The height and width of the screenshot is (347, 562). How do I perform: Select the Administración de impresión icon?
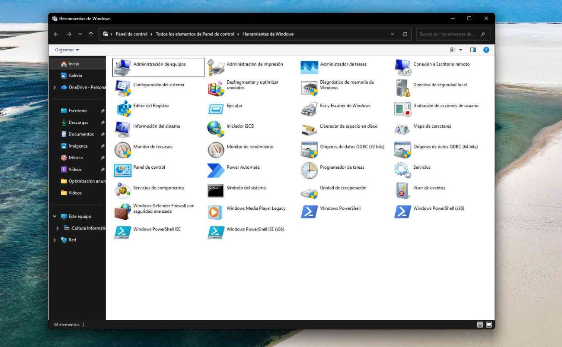pyautogui.click(x=216, y=67)
